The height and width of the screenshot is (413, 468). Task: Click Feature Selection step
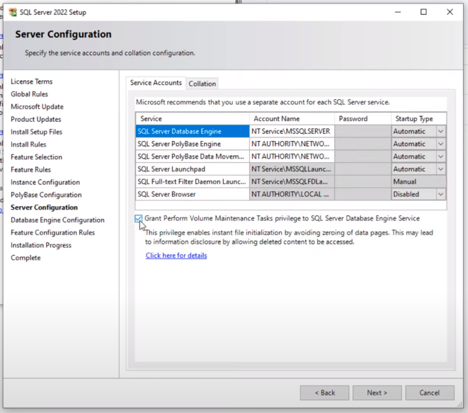click(x=36, y=157)
